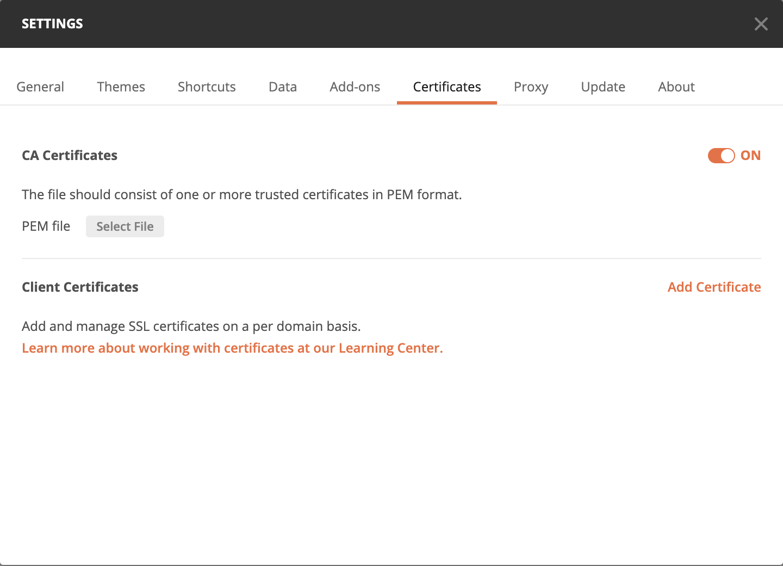
Task: Click the ON label beside the toggle
Action: [x=750, y=156]
